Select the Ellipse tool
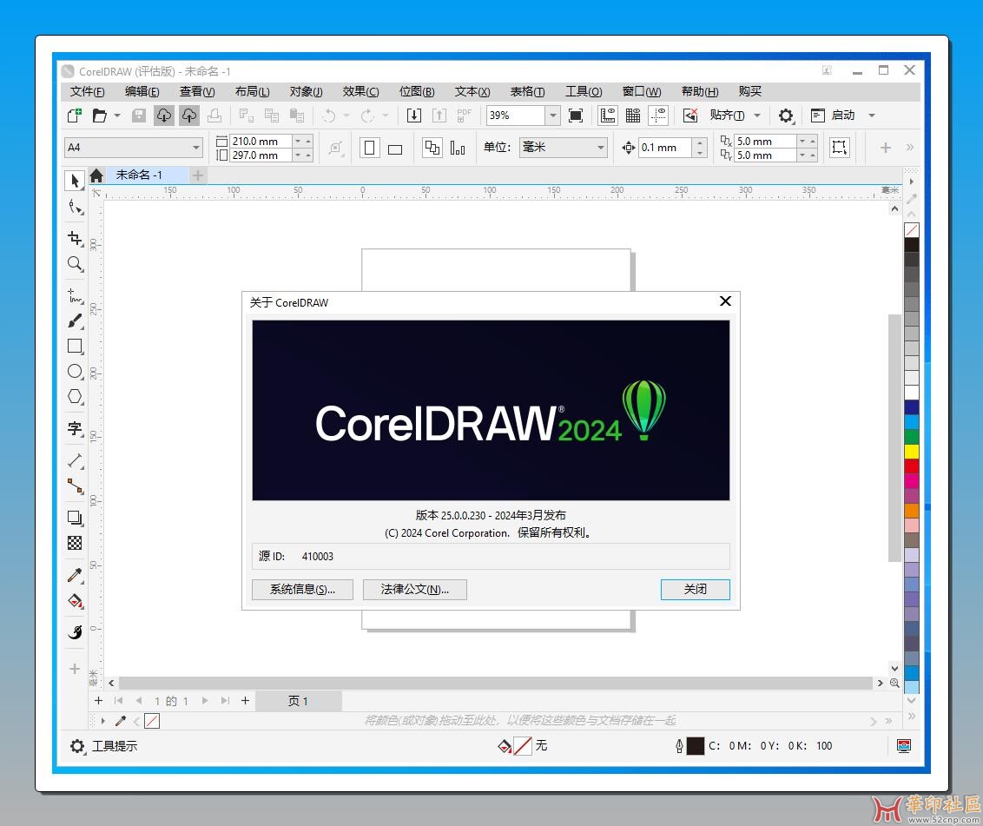Screen dimensions: 983x826 tap(75, 371)
